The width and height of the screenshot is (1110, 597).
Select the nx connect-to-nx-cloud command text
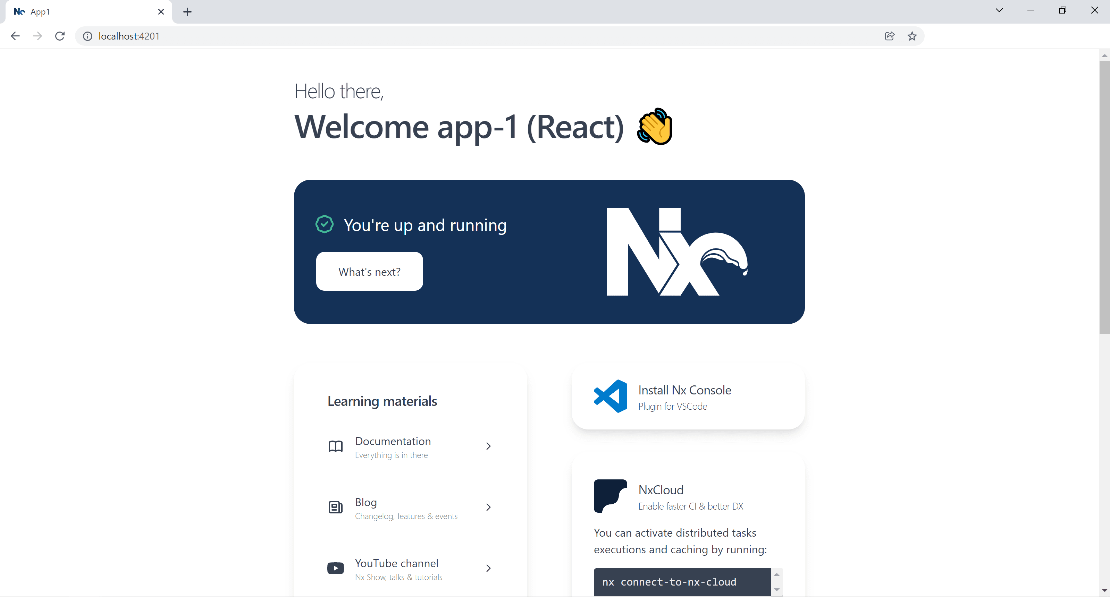coord(669,582)
